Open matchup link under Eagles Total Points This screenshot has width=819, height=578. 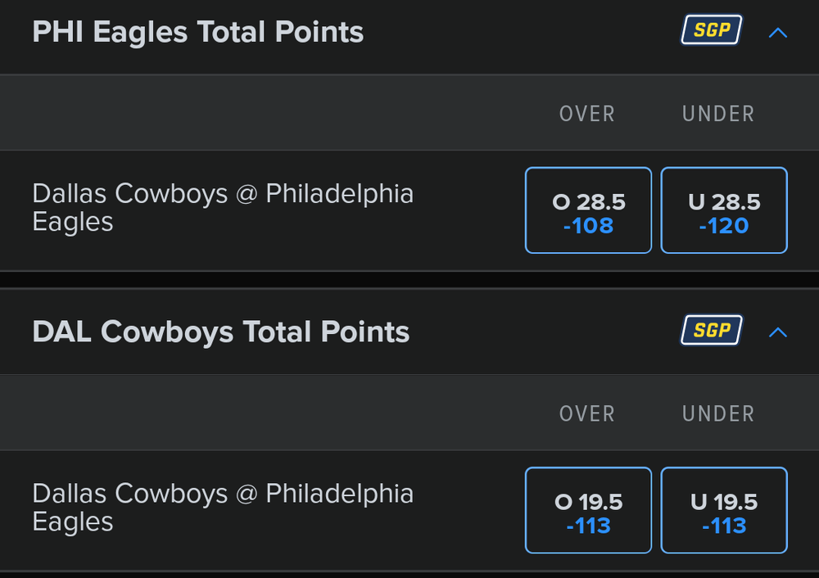click(222, 208)
